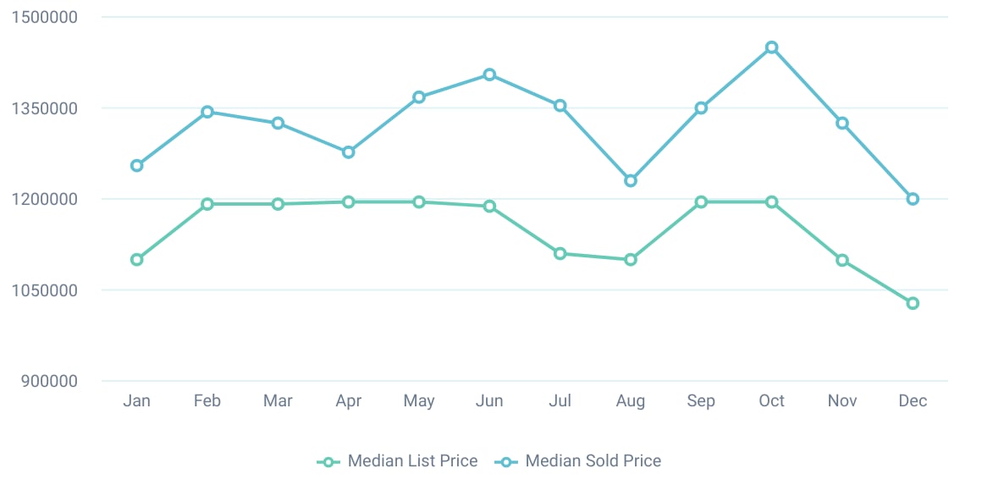Click the December Median List Price point

[x=913, y=303]
